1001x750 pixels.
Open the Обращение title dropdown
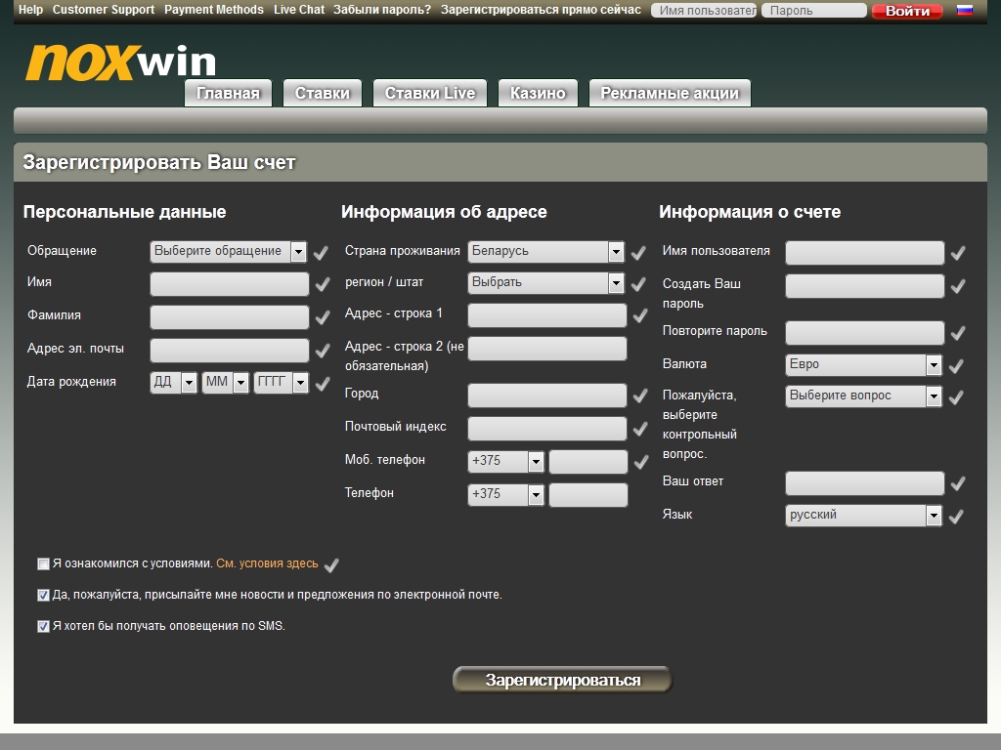click(x=229, y=252)
